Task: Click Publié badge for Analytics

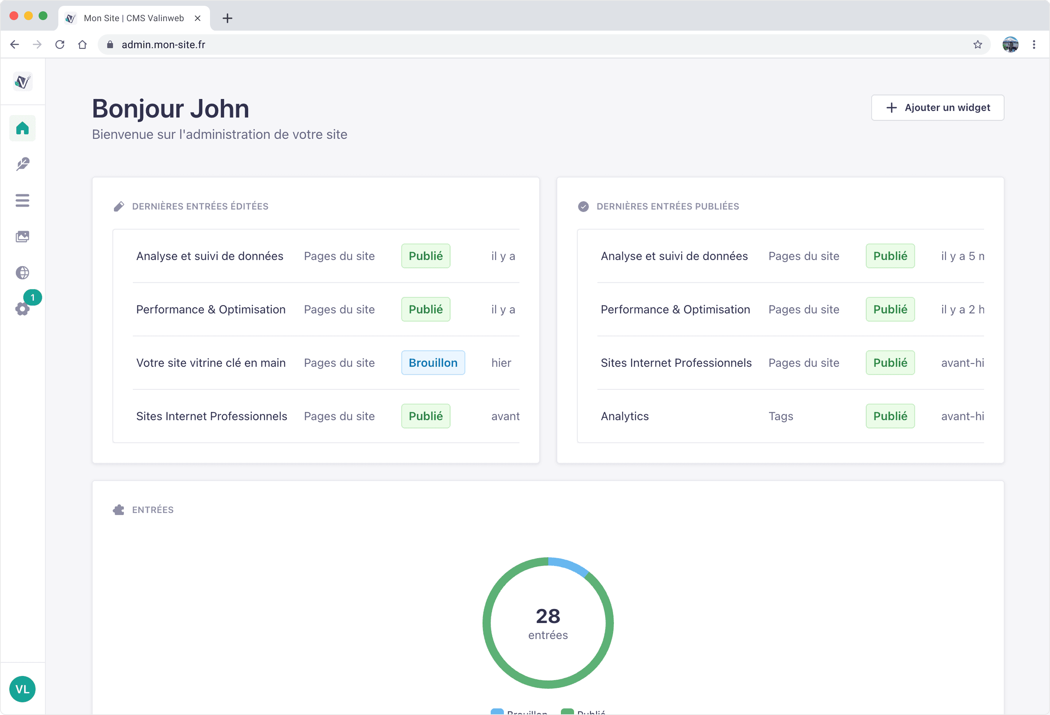Action: (890, 416)
